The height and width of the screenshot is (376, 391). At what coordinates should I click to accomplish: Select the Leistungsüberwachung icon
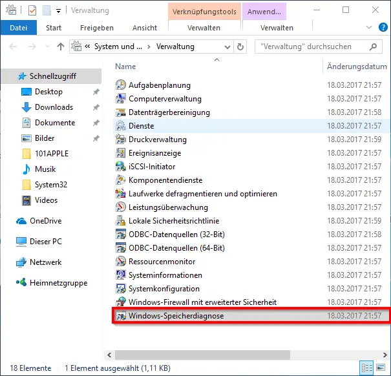pyautogui.click(x=121, y=207)
